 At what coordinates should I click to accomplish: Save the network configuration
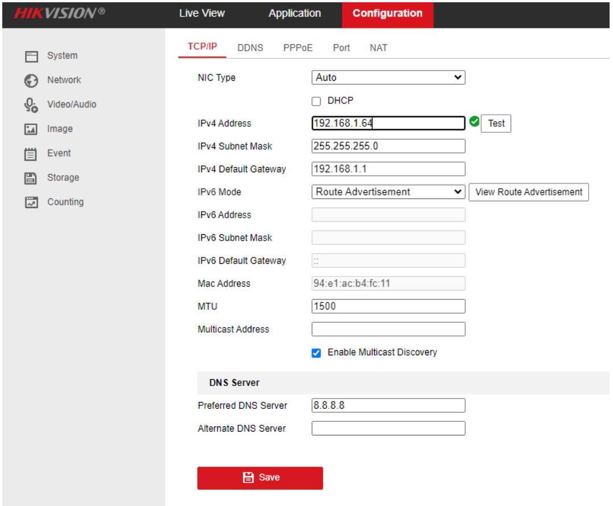pyautogui.click(x=260, y=478)
